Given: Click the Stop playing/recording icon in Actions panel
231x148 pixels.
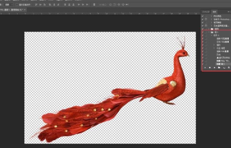Looking at the screenshot, I should [x=204, y=68].
